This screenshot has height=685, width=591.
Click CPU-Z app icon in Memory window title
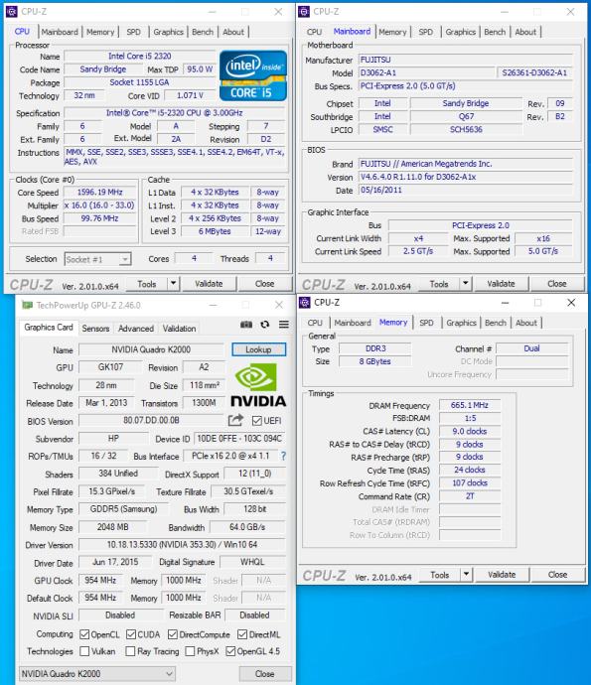(x=305, y=303)
